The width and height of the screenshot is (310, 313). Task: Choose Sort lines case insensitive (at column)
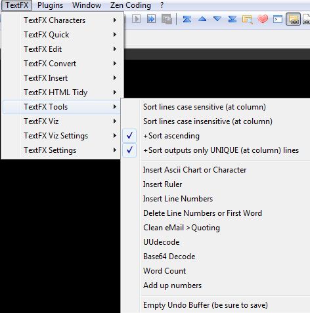(x=215, y=121)
